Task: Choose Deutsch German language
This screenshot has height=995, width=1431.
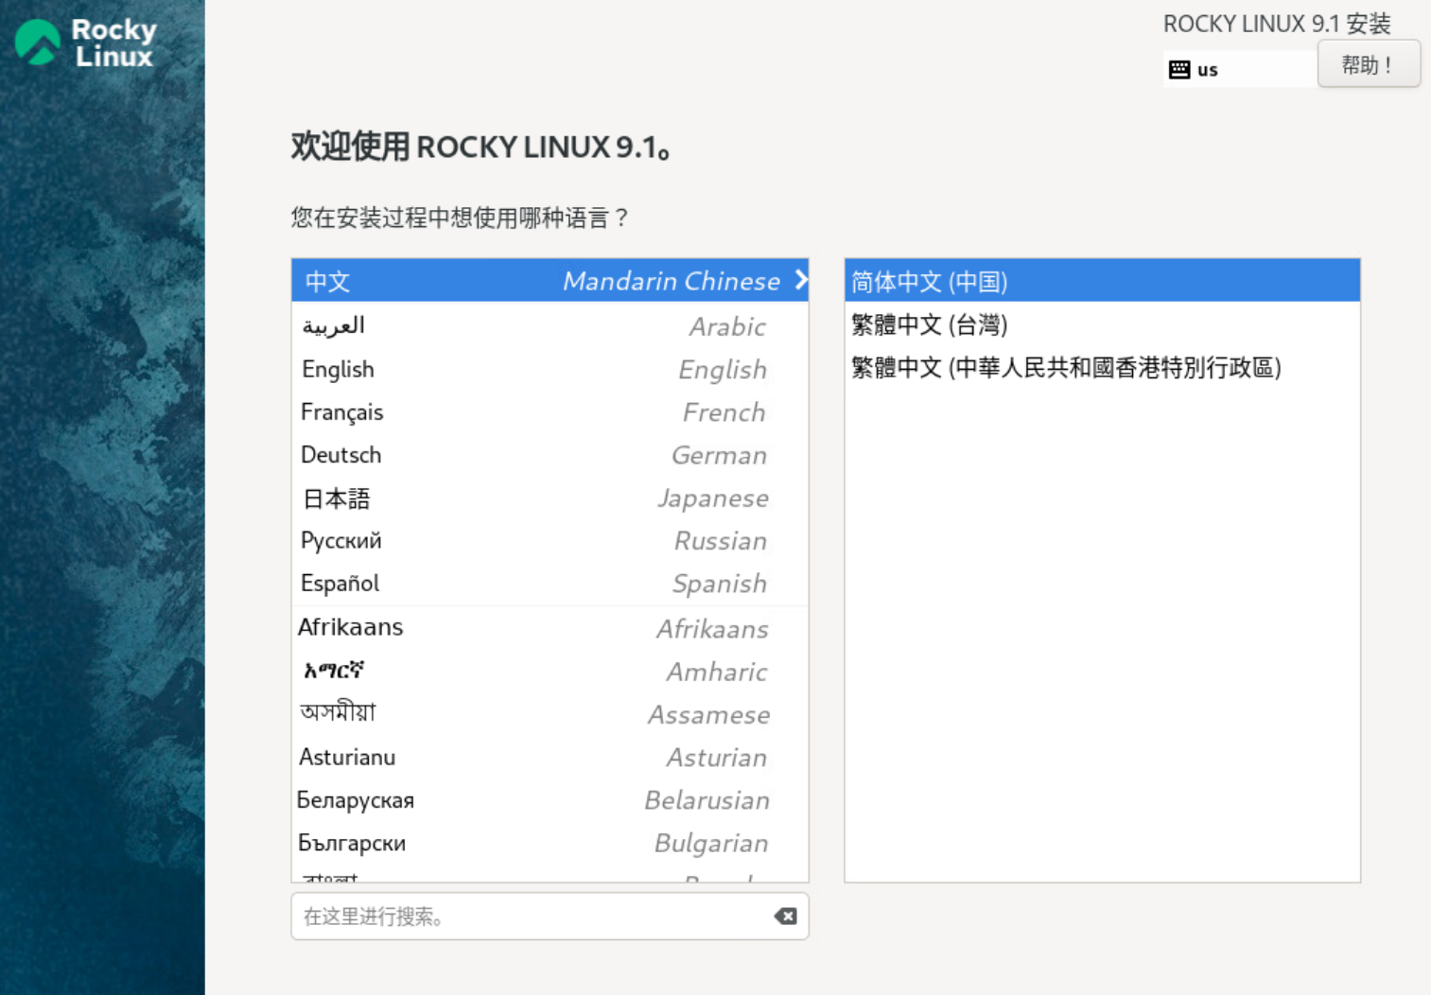Action: point(550,454)
